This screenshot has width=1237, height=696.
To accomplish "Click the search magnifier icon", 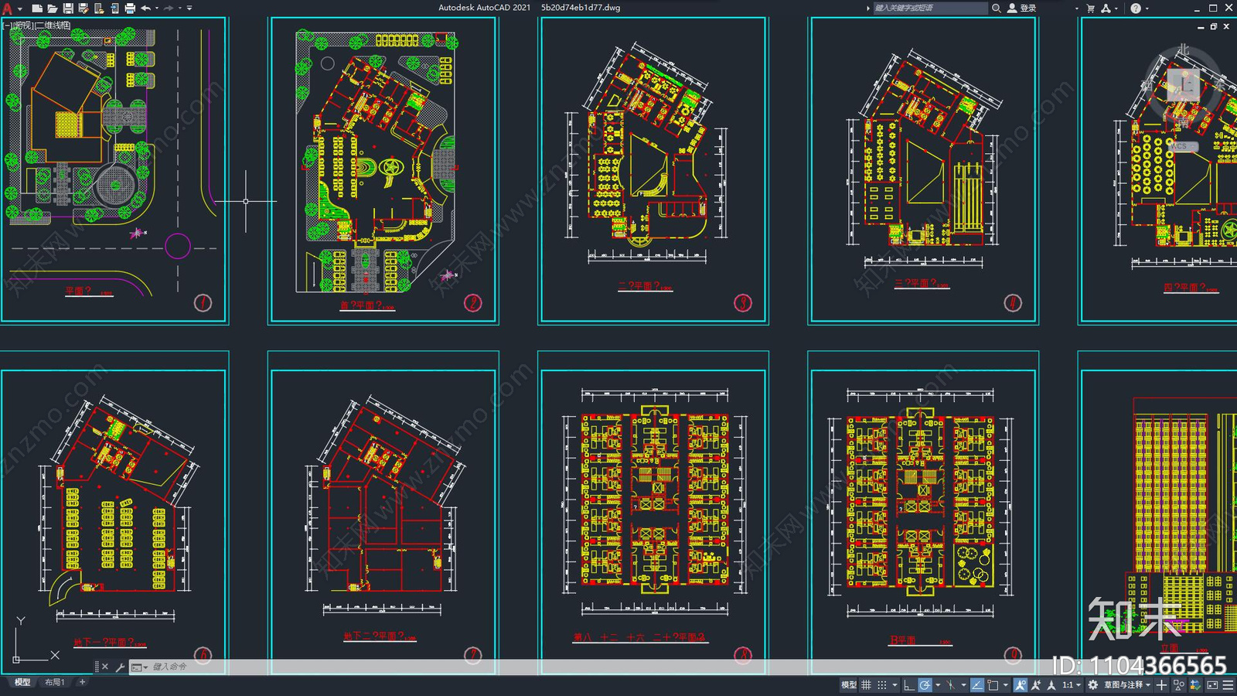I will (997, 8).
